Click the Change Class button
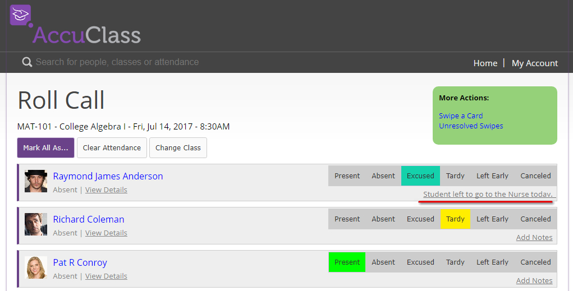Image resolution: width=573 pixels, height=291 pixels. 178,148
